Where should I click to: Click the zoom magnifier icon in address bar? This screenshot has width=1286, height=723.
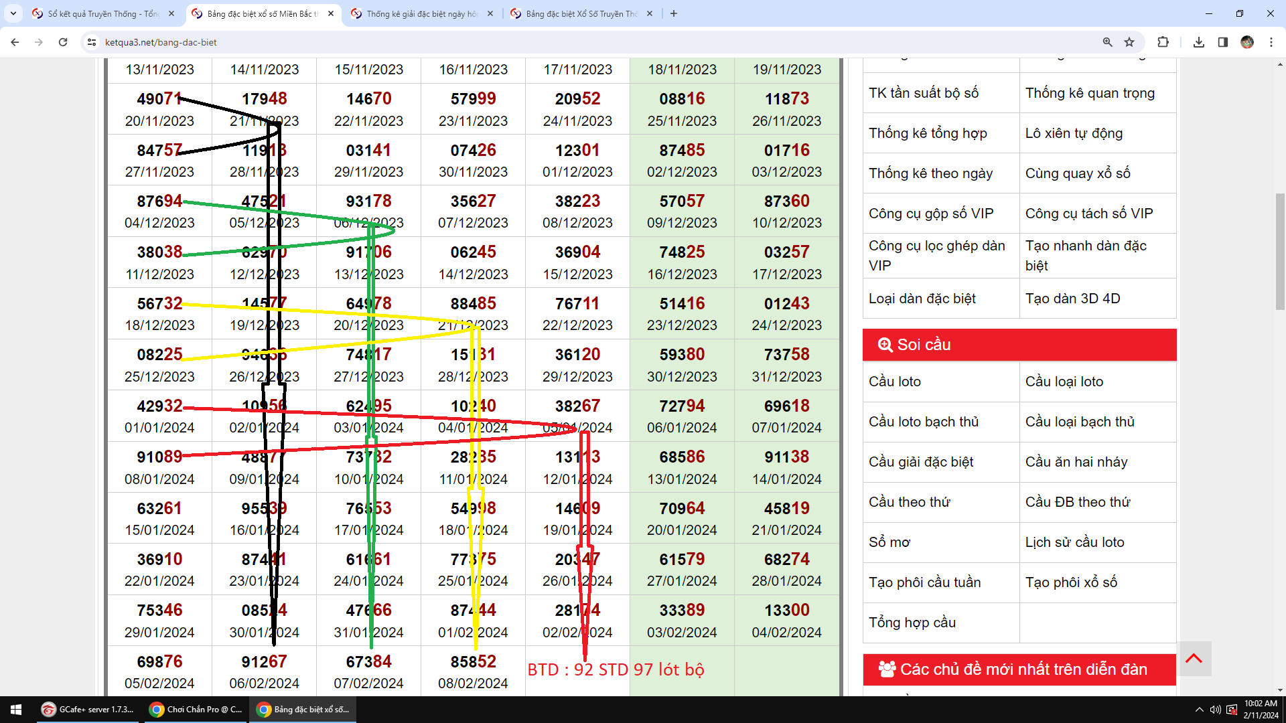(1107, 42)
